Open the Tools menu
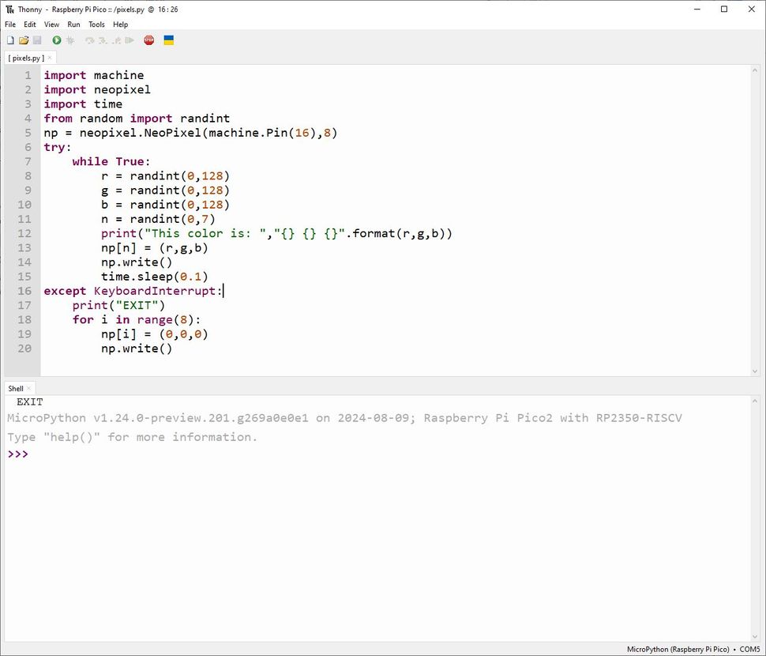 click(x=96, y=25)
